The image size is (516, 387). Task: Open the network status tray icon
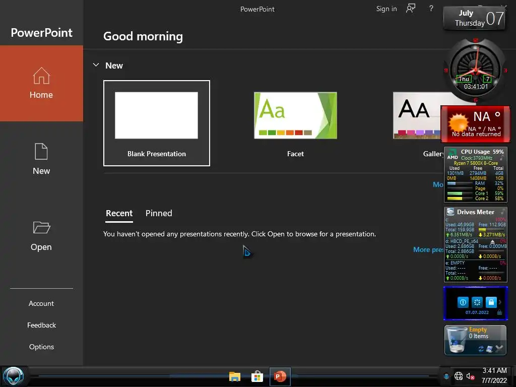(x=459, y=376)
